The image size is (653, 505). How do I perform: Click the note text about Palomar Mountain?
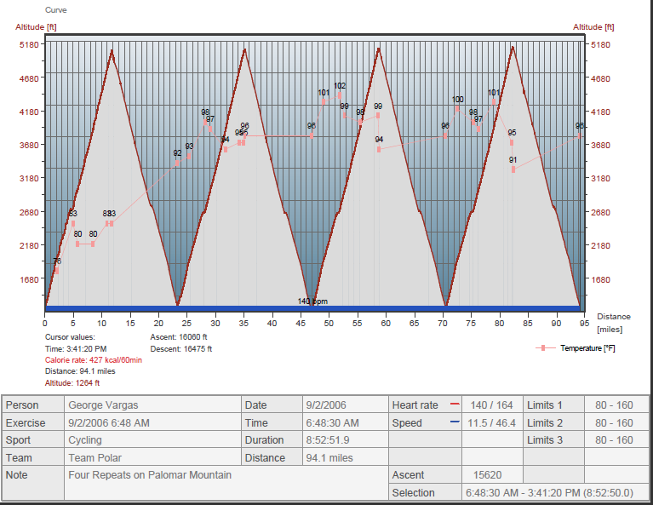click(x=149, y=475)
